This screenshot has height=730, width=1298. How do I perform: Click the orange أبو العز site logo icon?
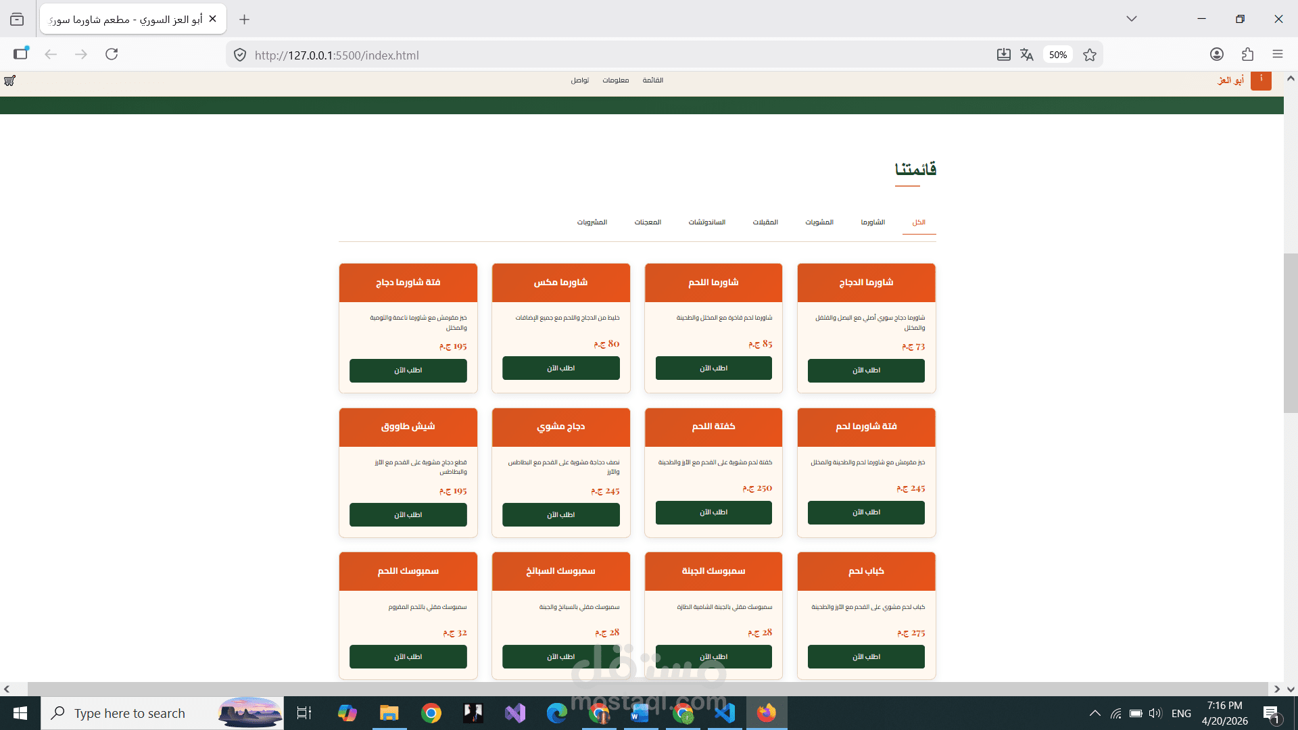click(1260, 81)
